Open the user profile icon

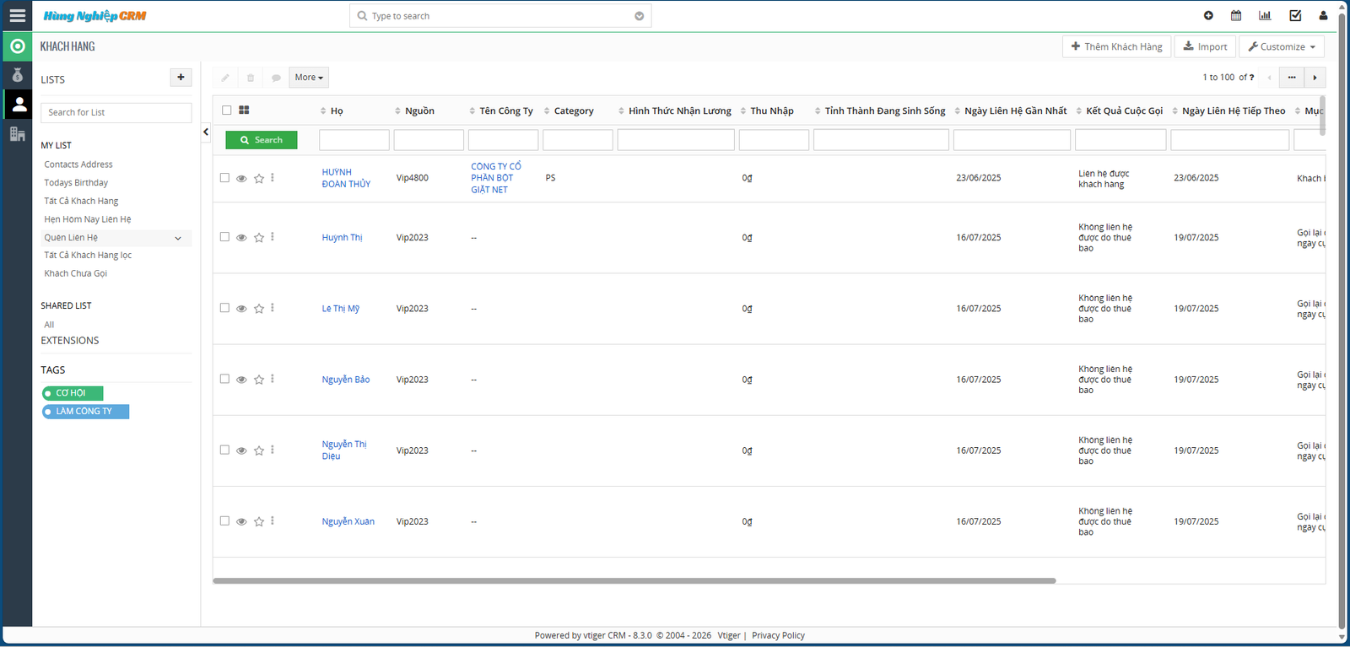click(1323, 15)
